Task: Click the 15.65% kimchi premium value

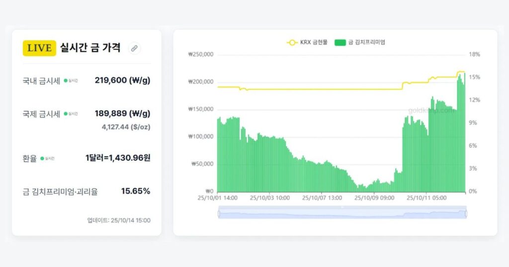Action: [x=135, y=191]
